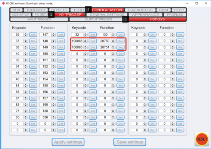
Task: Open the AXIS SETUP page
Action: tap(21, 15)
